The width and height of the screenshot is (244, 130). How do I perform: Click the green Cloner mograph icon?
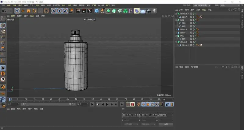point(125,11)
